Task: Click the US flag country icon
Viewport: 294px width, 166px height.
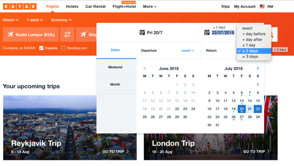Action: [x=262, y=7]
